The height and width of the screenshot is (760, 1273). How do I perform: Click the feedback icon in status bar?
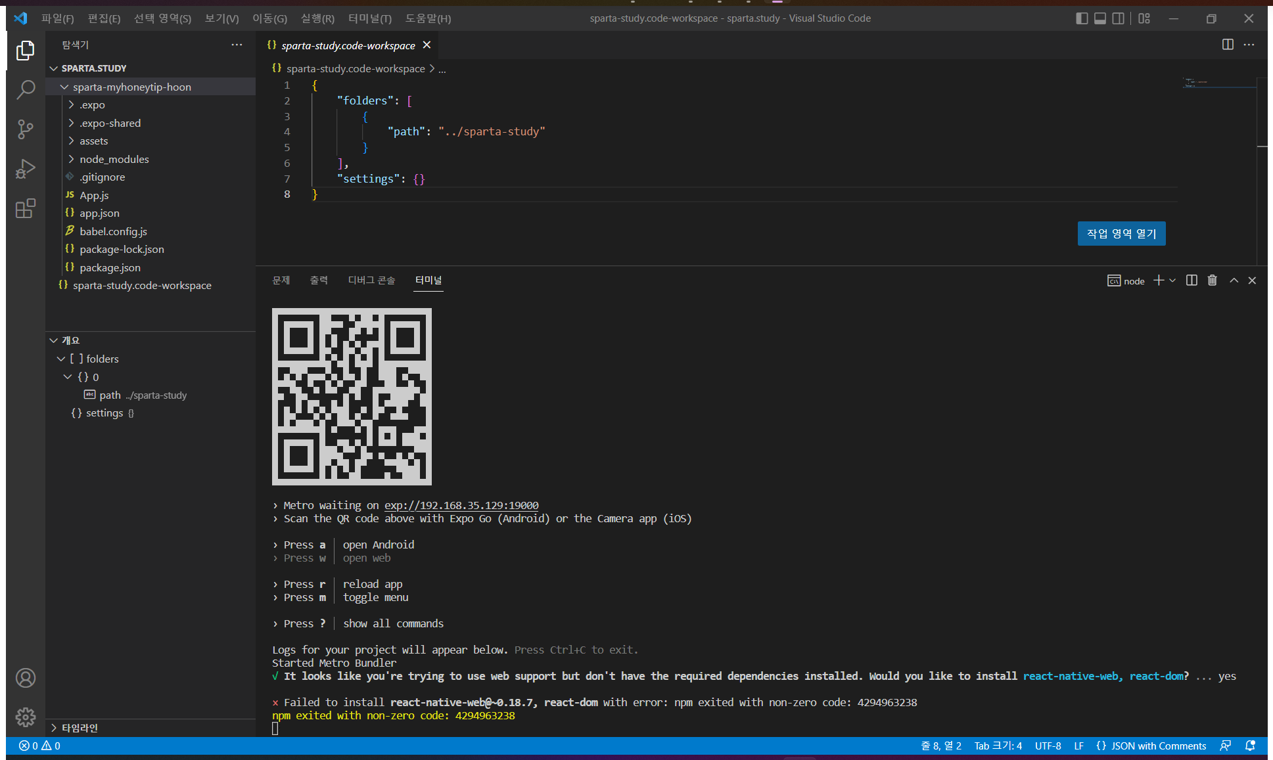(1226, 746)
